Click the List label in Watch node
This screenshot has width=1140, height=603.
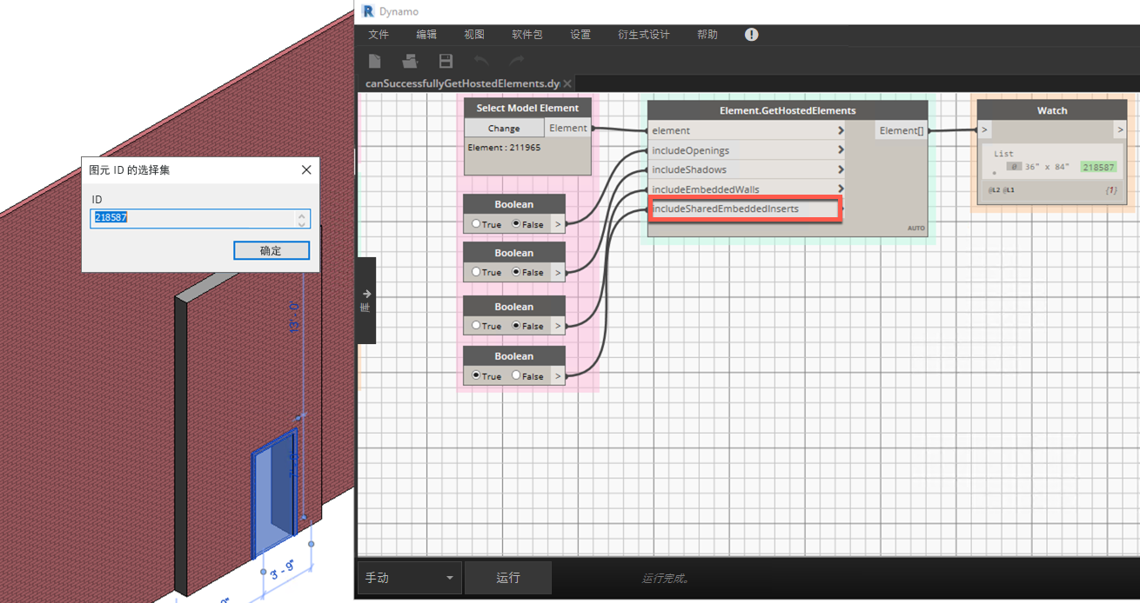tap(1003, 154)
